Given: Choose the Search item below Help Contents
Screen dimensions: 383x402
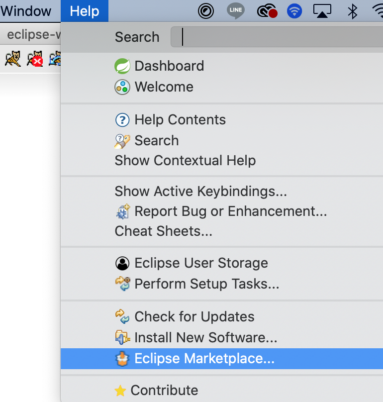Looking at the screenshot, I should [222, 140].
